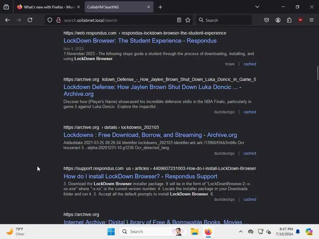Image resolution: width=319 pixels, height=239 pixels.
Task: Close the What's new with Firefox tab
Action: [79, 7]
